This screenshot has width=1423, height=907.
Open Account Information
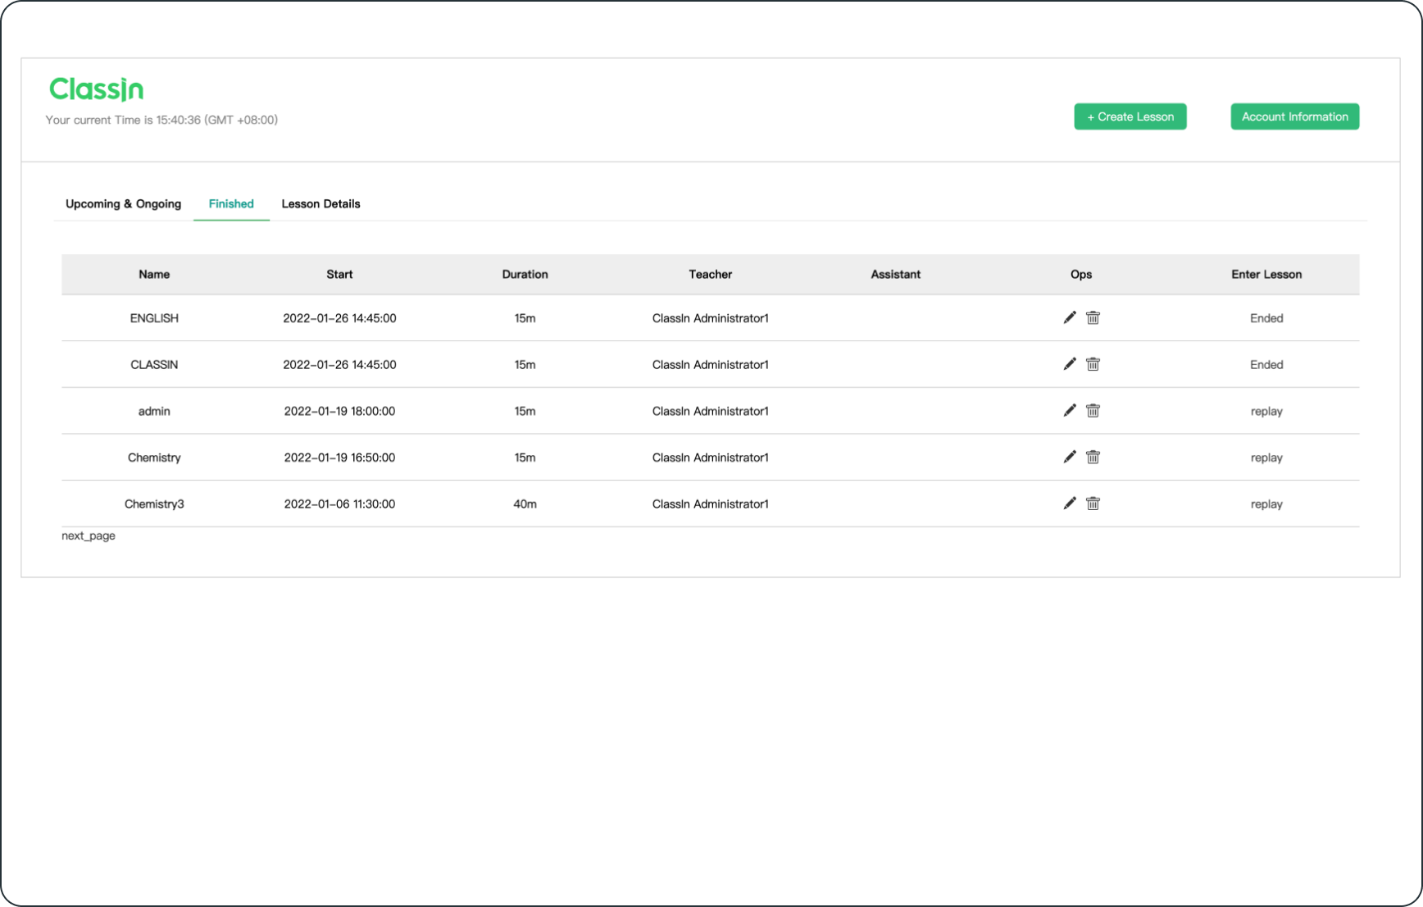click(1294, 116)
